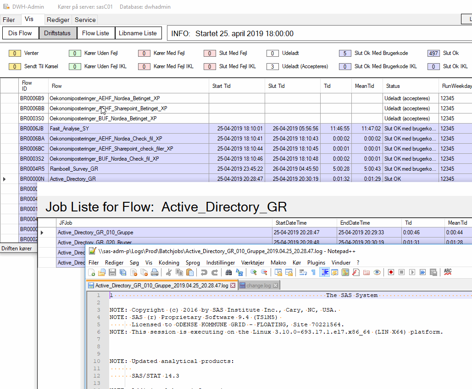472x389 pixels.
Task: Open Find with the binoculars icon
Action: [228, 272]
